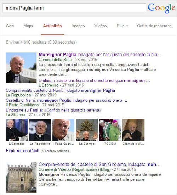Go to the Vidéos tab

point(101,26)
